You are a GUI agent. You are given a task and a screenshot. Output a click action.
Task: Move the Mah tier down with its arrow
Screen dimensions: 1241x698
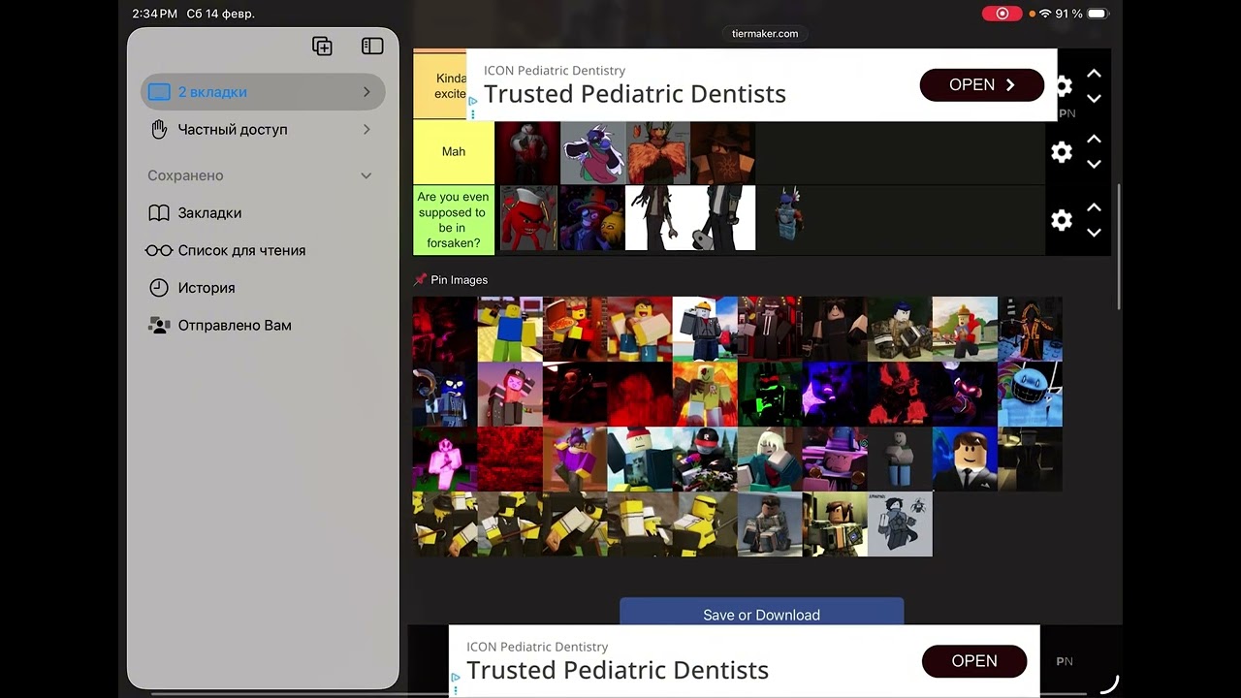point(1094,165)
